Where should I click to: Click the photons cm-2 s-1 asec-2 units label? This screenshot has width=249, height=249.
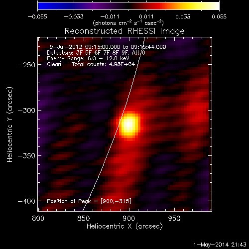tap(128, 23)
